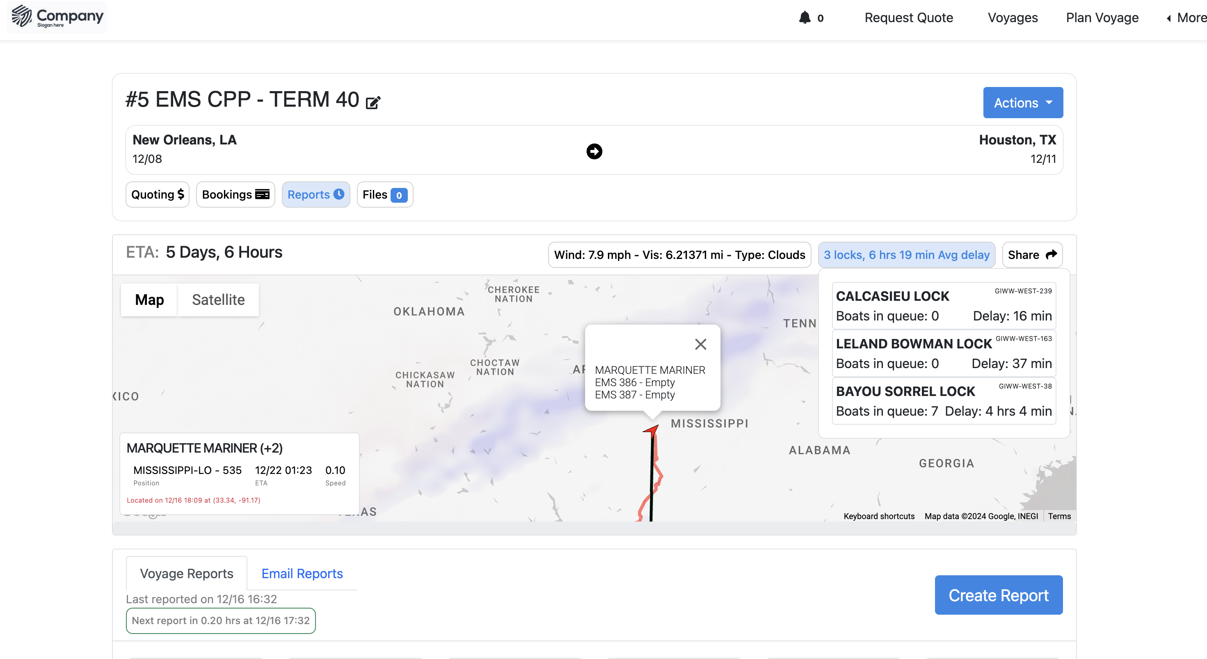Open the Quoting dollar tab

click(x=158, y=194)
